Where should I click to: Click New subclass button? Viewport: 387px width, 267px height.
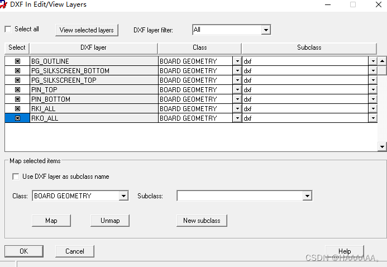[x=202, y=221]
